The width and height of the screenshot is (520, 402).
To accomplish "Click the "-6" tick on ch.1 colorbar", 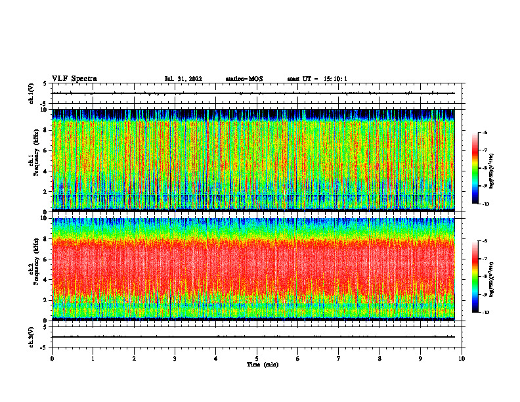I will (485, 132).
